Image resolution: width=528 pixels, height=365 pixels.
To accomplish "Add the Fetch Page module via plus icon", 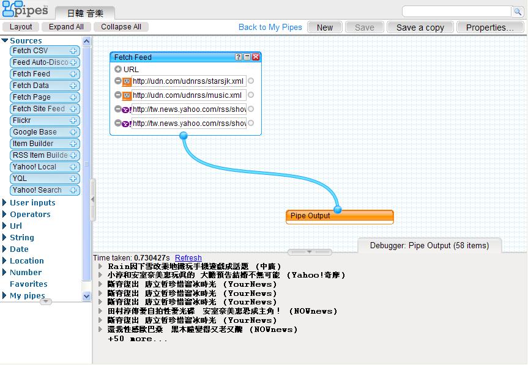I will pyautogui.click(x=73, y=97).
